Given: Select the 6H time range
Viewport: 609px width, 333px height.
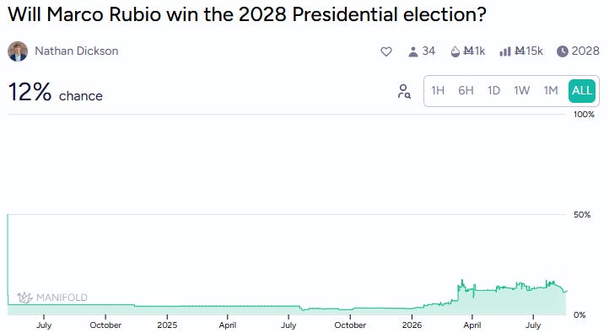Looking at the screenshot, I should (466, 91).
